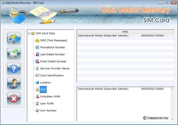
Task: Select Own Number in the tree
Action: (48, 110)
